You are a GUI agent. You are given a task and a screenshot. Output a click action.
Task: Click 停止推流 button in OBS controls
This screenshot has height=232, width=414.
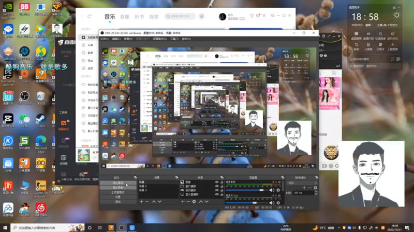point(118,183)
